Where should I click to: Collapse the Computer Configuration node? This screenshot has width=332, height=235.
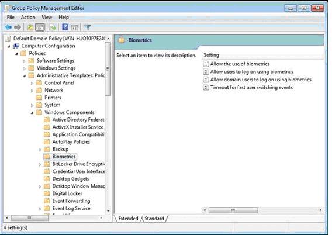[x=9, y=46]
